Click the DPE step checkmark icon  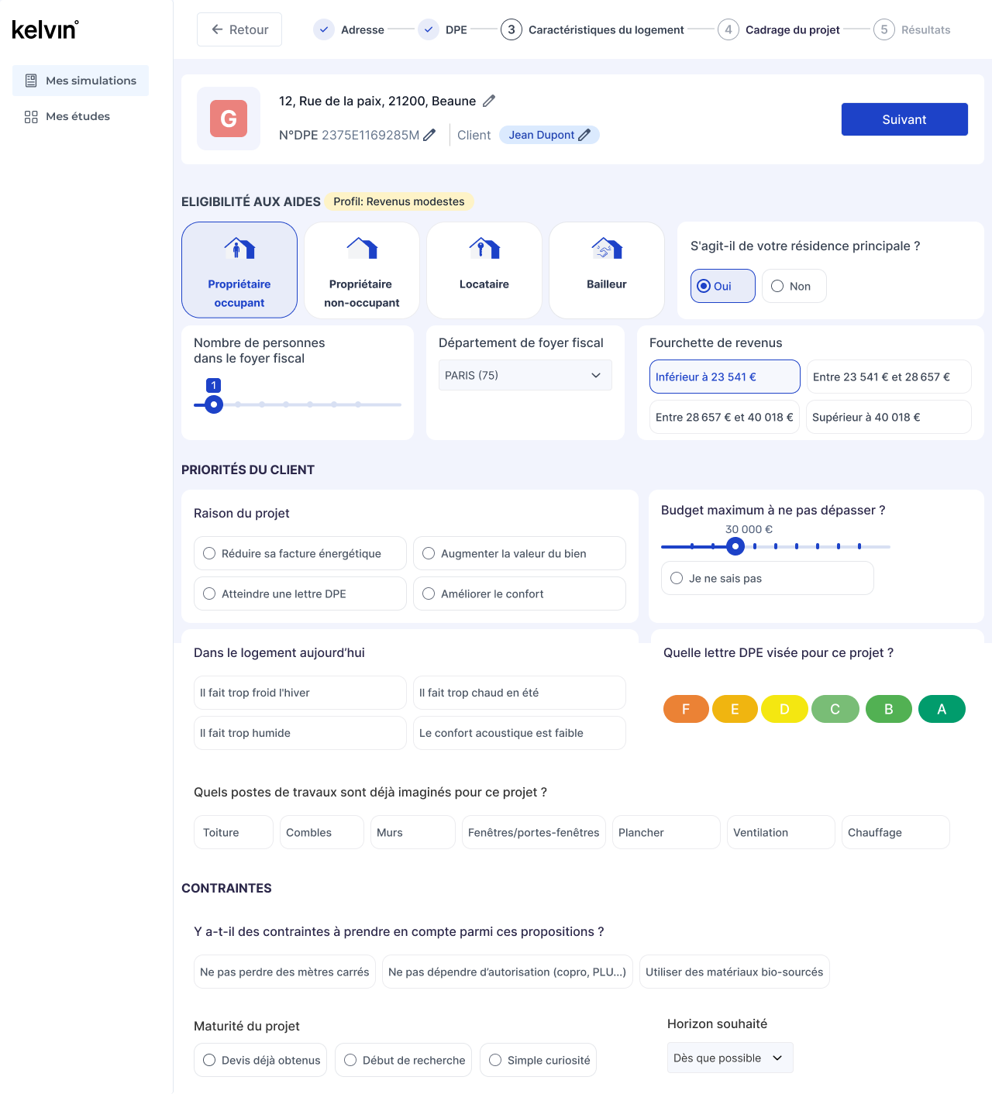pos(429,29)
